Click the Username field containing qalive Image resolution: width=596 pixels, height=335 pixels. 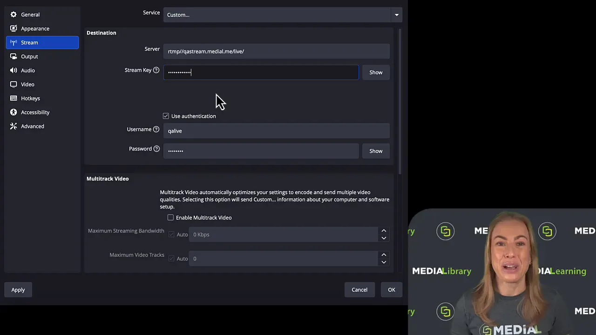[277, 131]
